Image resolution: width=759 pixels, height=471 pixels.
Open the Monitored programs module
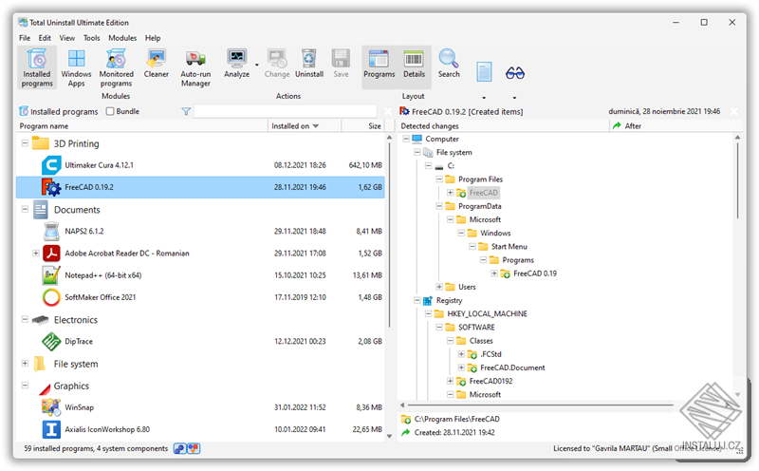click(116, 67)
